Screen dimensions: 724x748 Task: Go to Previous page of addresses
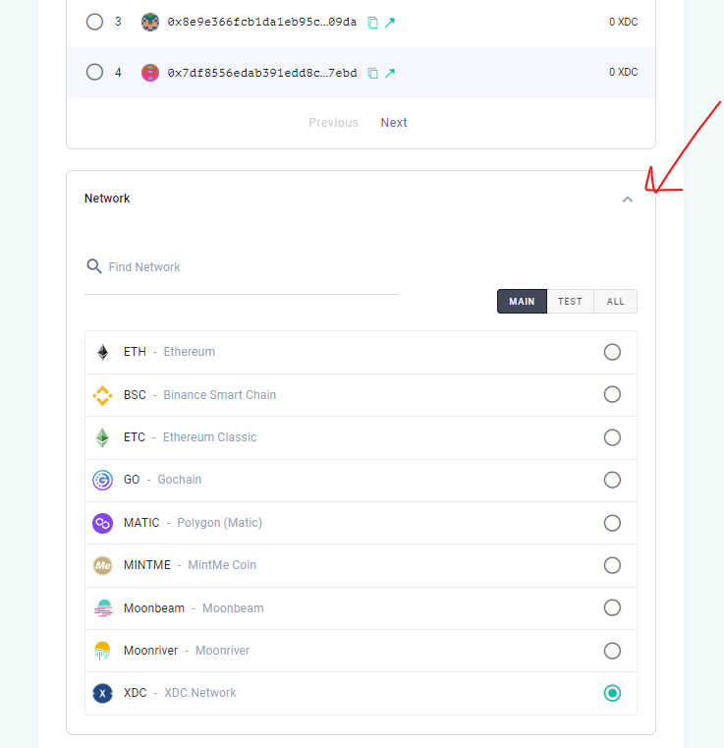click(333, 123)
